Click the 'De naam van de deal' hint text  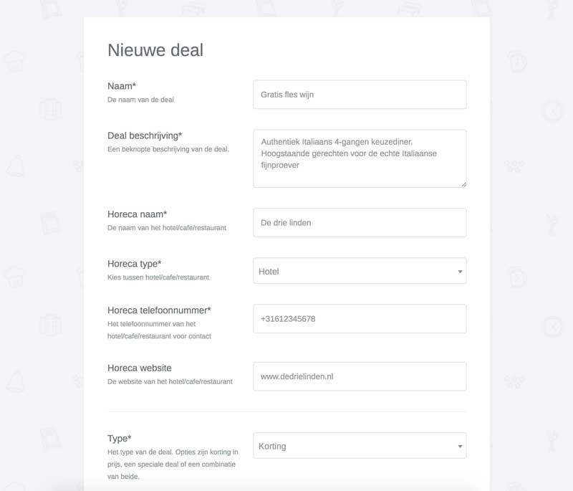tap(140, 100)
